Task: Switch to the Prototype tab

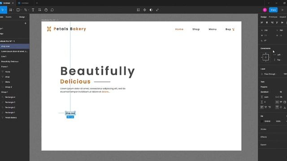Action: [x=273, y=17]
